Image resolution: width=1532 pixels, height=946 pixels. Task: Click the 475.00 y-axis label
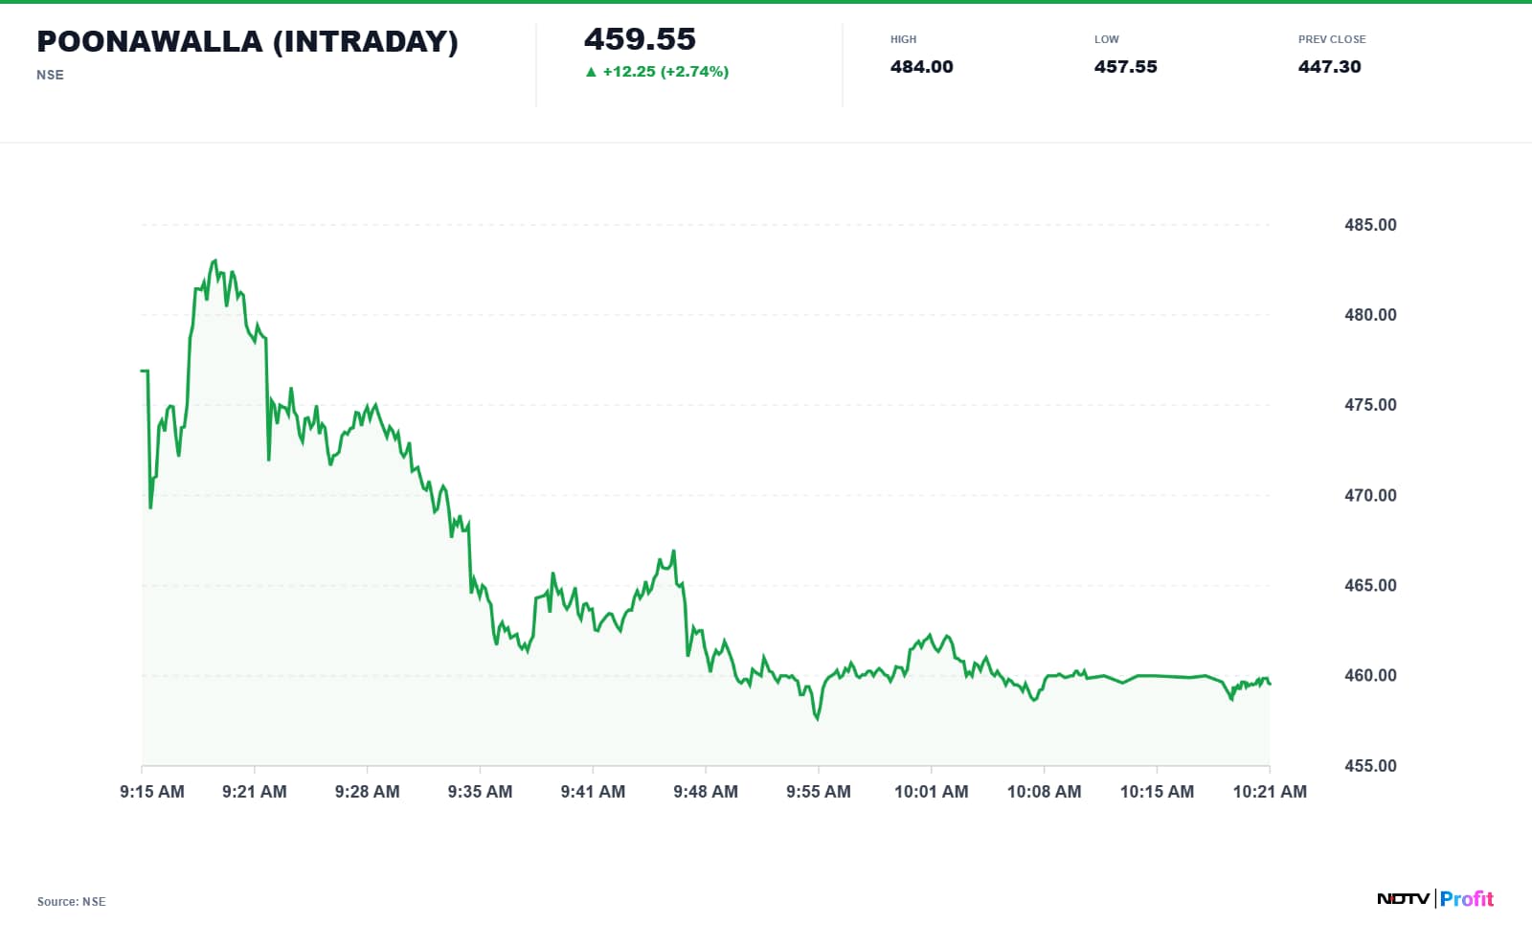click(x=1370, y=405)
